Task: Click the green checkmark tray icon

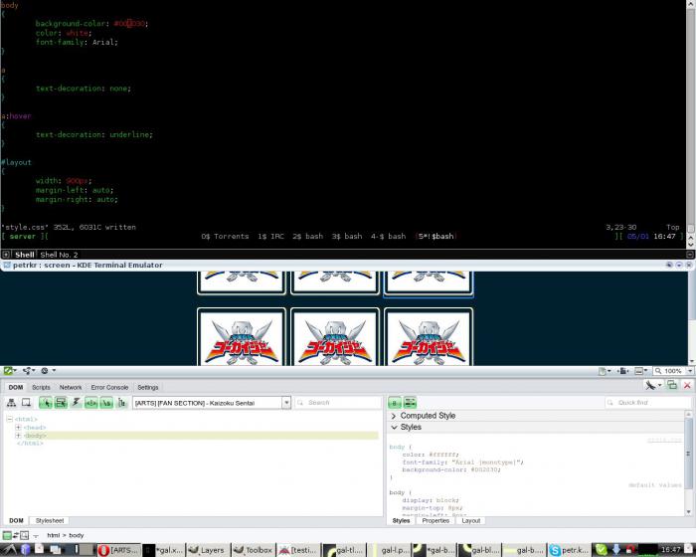Action: click(x=601, y=549)
